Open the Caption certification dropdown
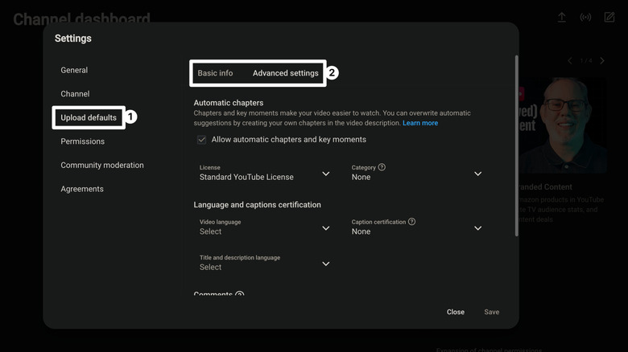The width and height of the screenshot is (628, 352). click(416, 227)
